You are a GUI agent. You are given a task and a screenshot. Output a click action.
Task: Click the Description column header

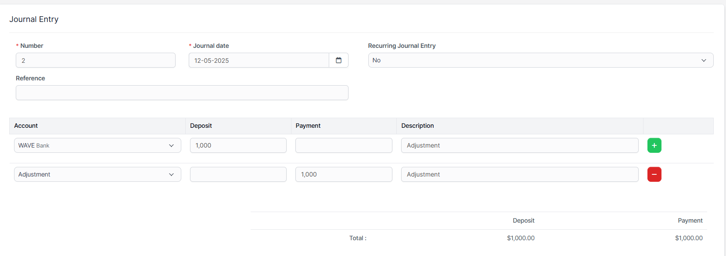click(417, 126)
